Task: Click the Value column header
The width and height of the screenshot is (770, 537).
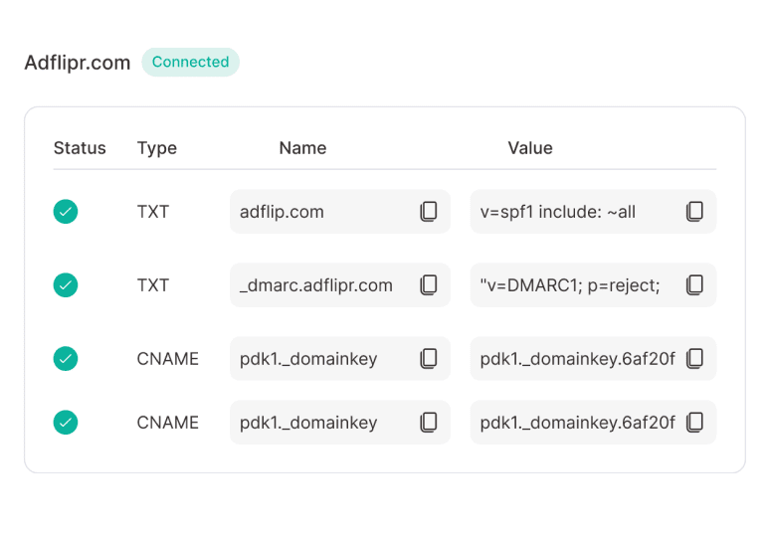Action: (x=530, y=148)
